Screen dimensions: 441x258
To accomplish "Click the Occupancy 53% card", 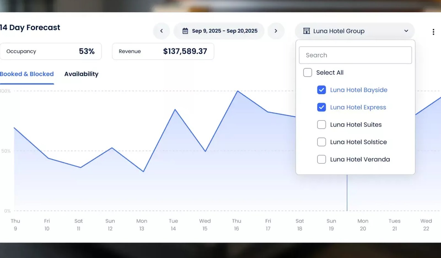I will 51,51.
